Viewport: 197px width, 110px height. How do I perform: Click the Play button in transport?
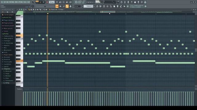(x=40, y=2)
